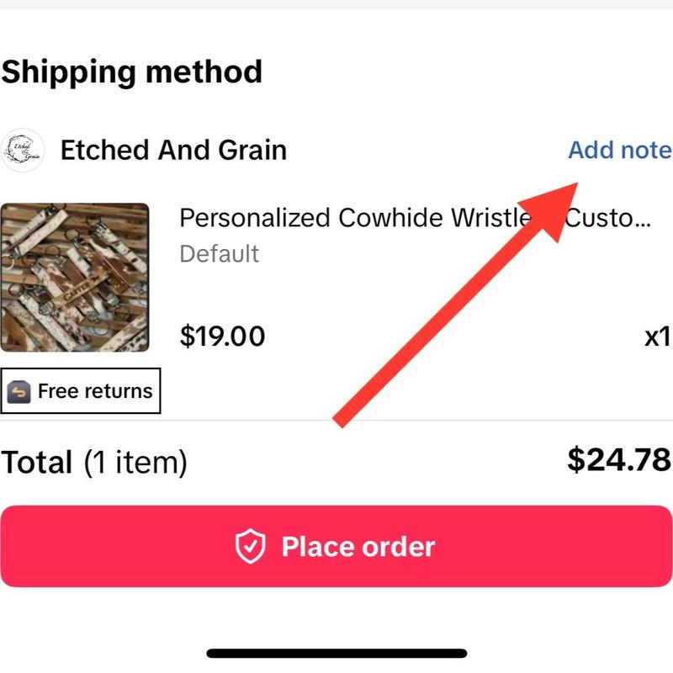Tap the gray strip above Shipping method
Screen dimensions: 673x673
(336, 4)
